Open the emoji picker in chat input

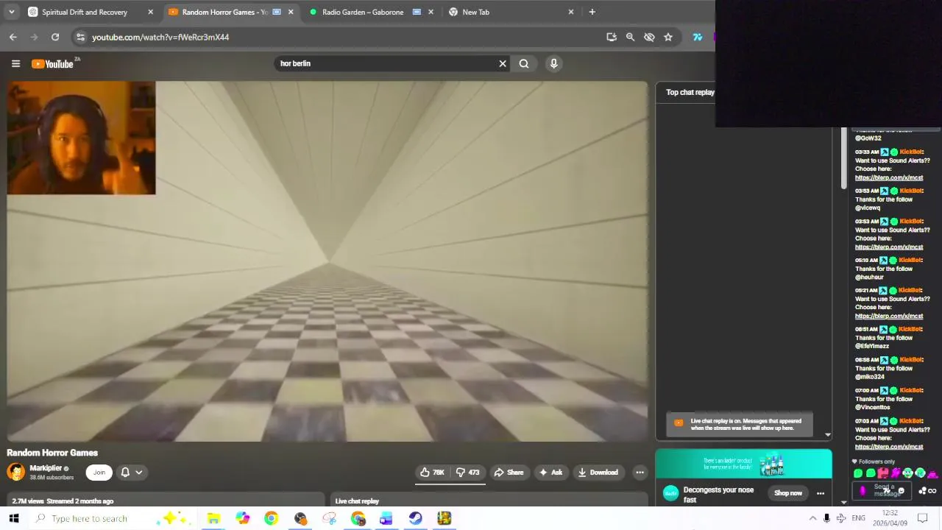(x=901, y=490)
